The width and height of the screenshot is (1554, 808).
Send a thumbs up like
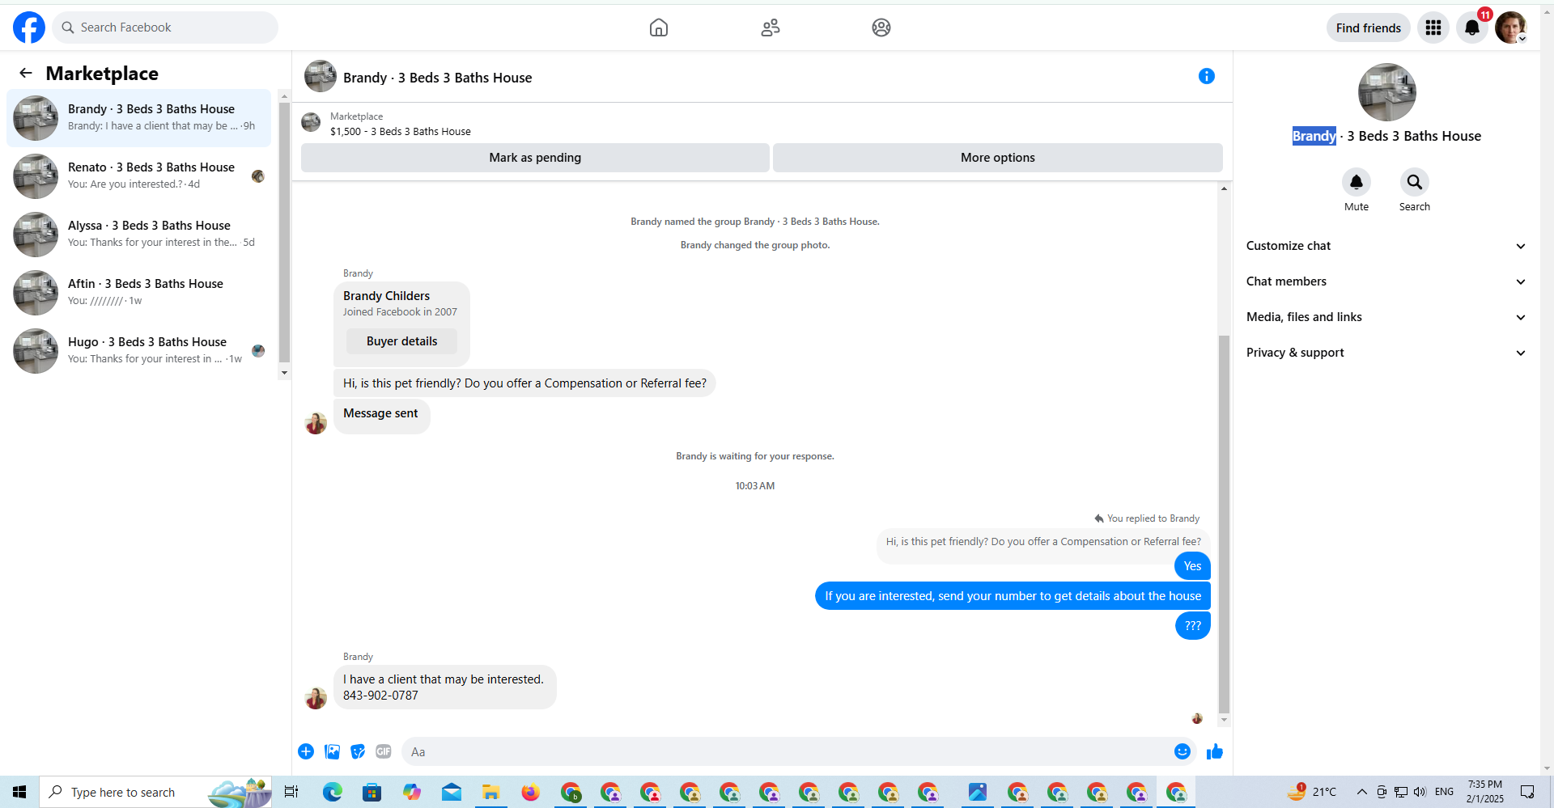point(1215,751)
